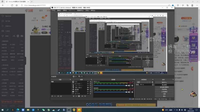200x112 pixels.
Task: Pop out the Audio Mixer dock header icon
Action: click(134, 80)
